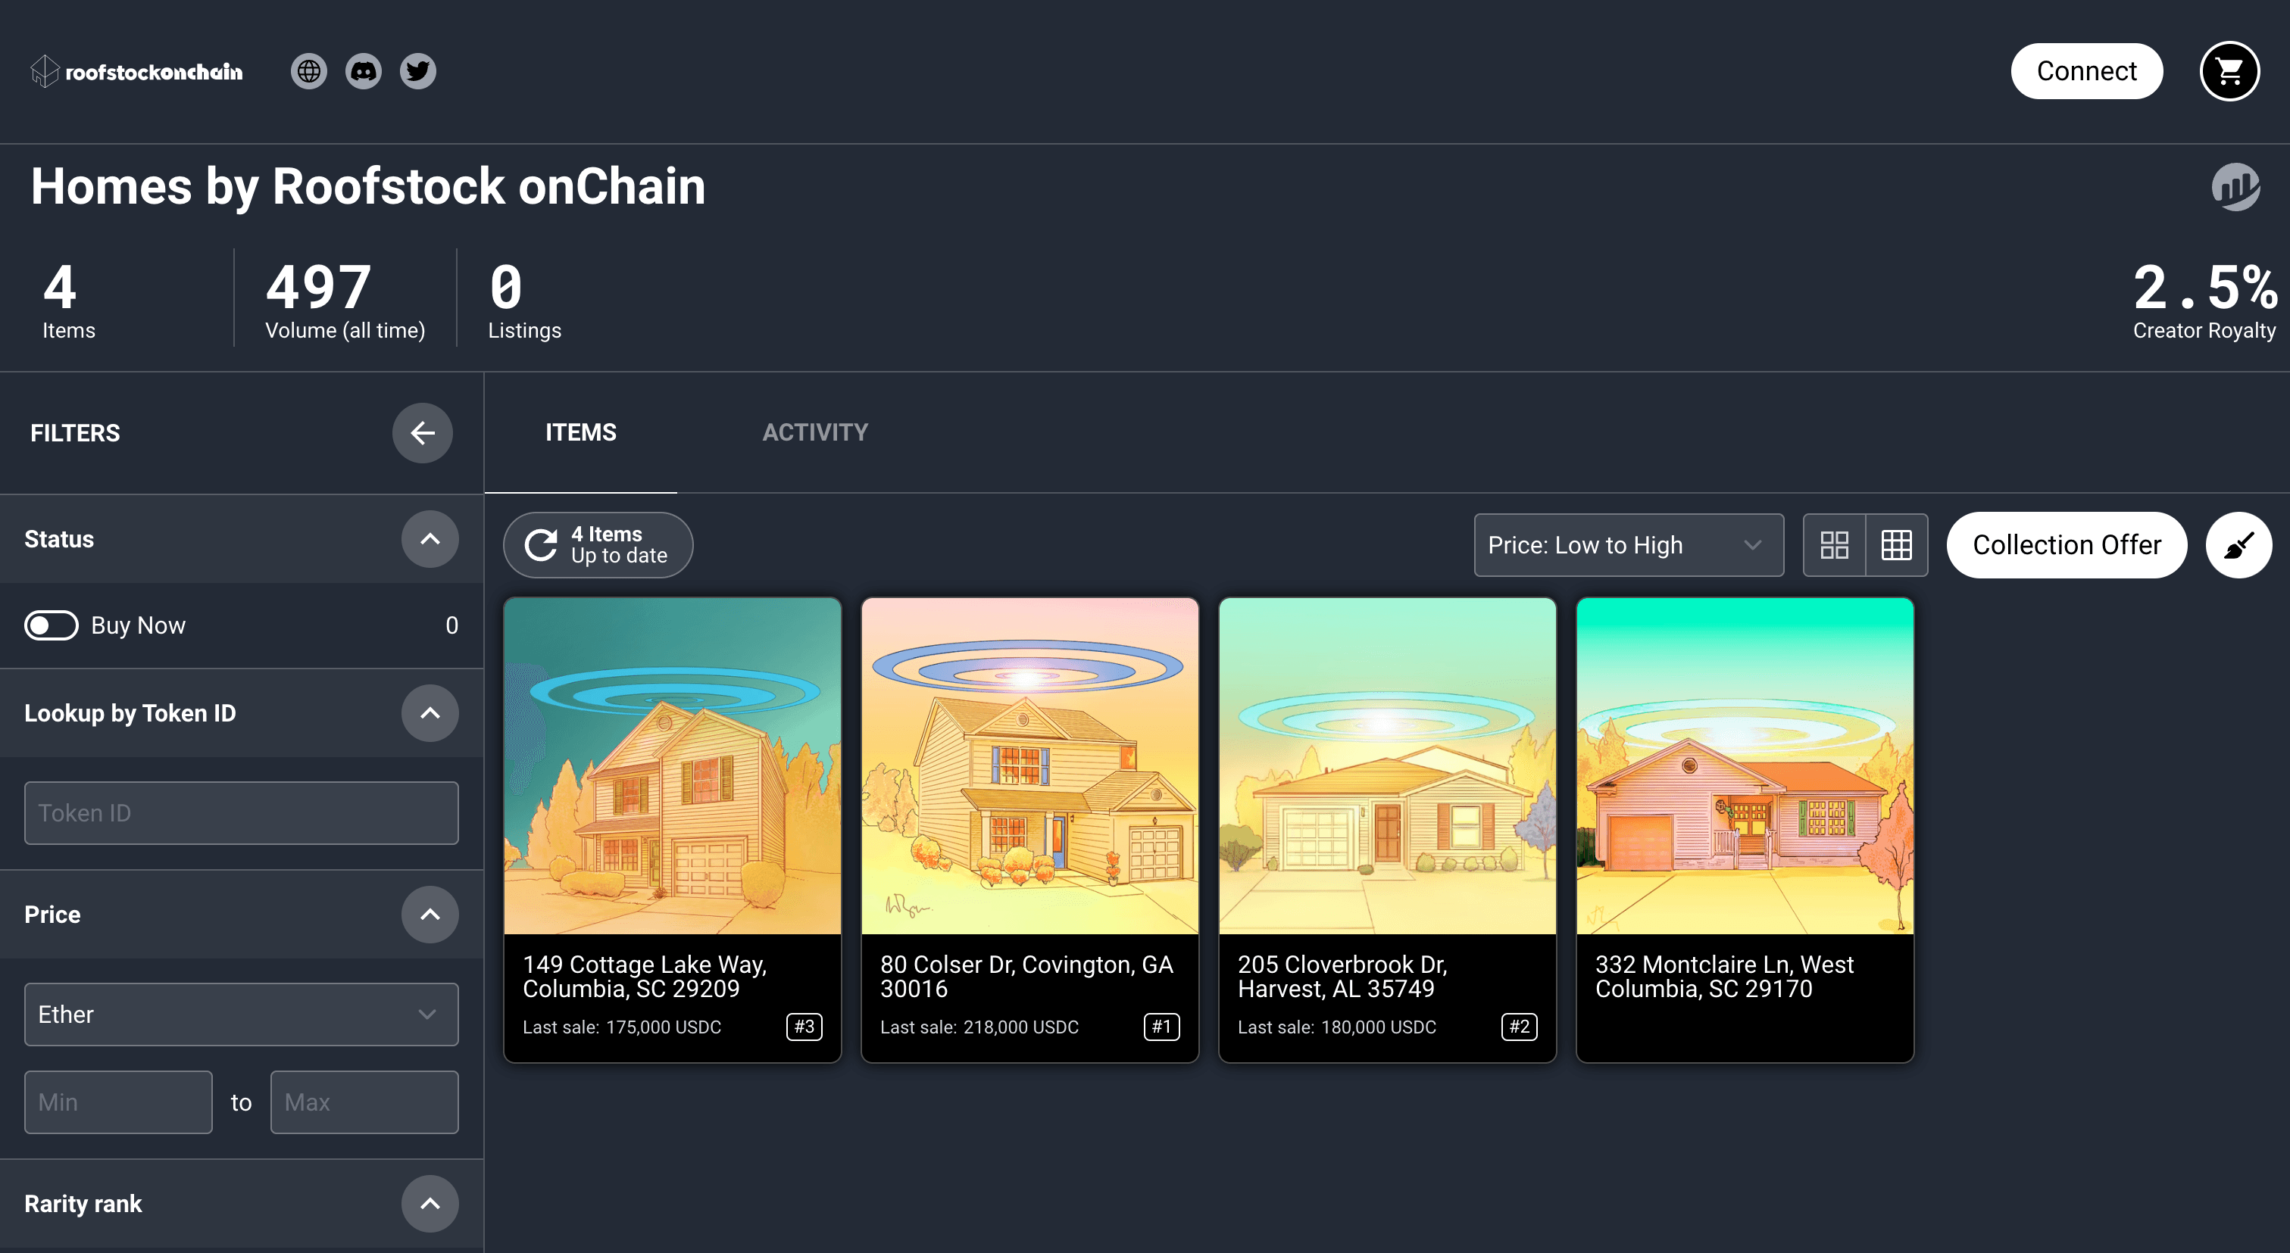Switch to small grid view

pos(1896,545)
